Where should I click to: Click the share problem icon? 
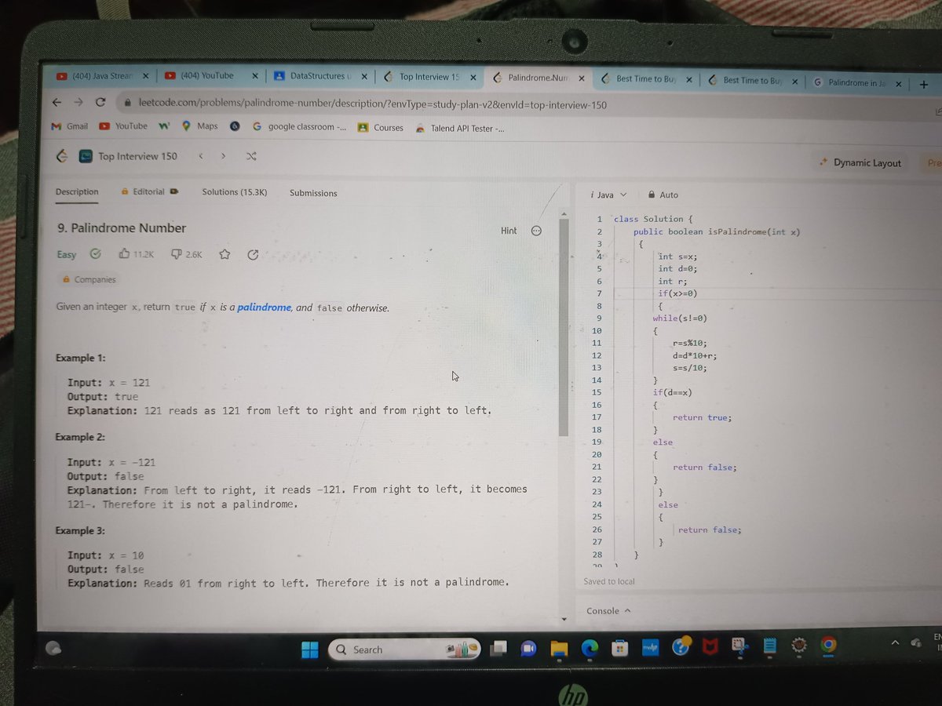click(x=253, y=255)
